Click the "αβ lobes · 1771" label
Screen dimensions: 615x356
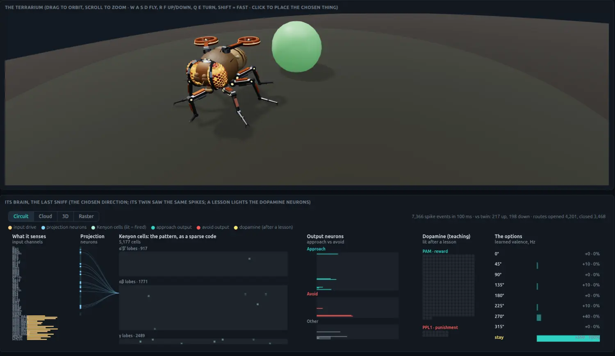[133, 282]
